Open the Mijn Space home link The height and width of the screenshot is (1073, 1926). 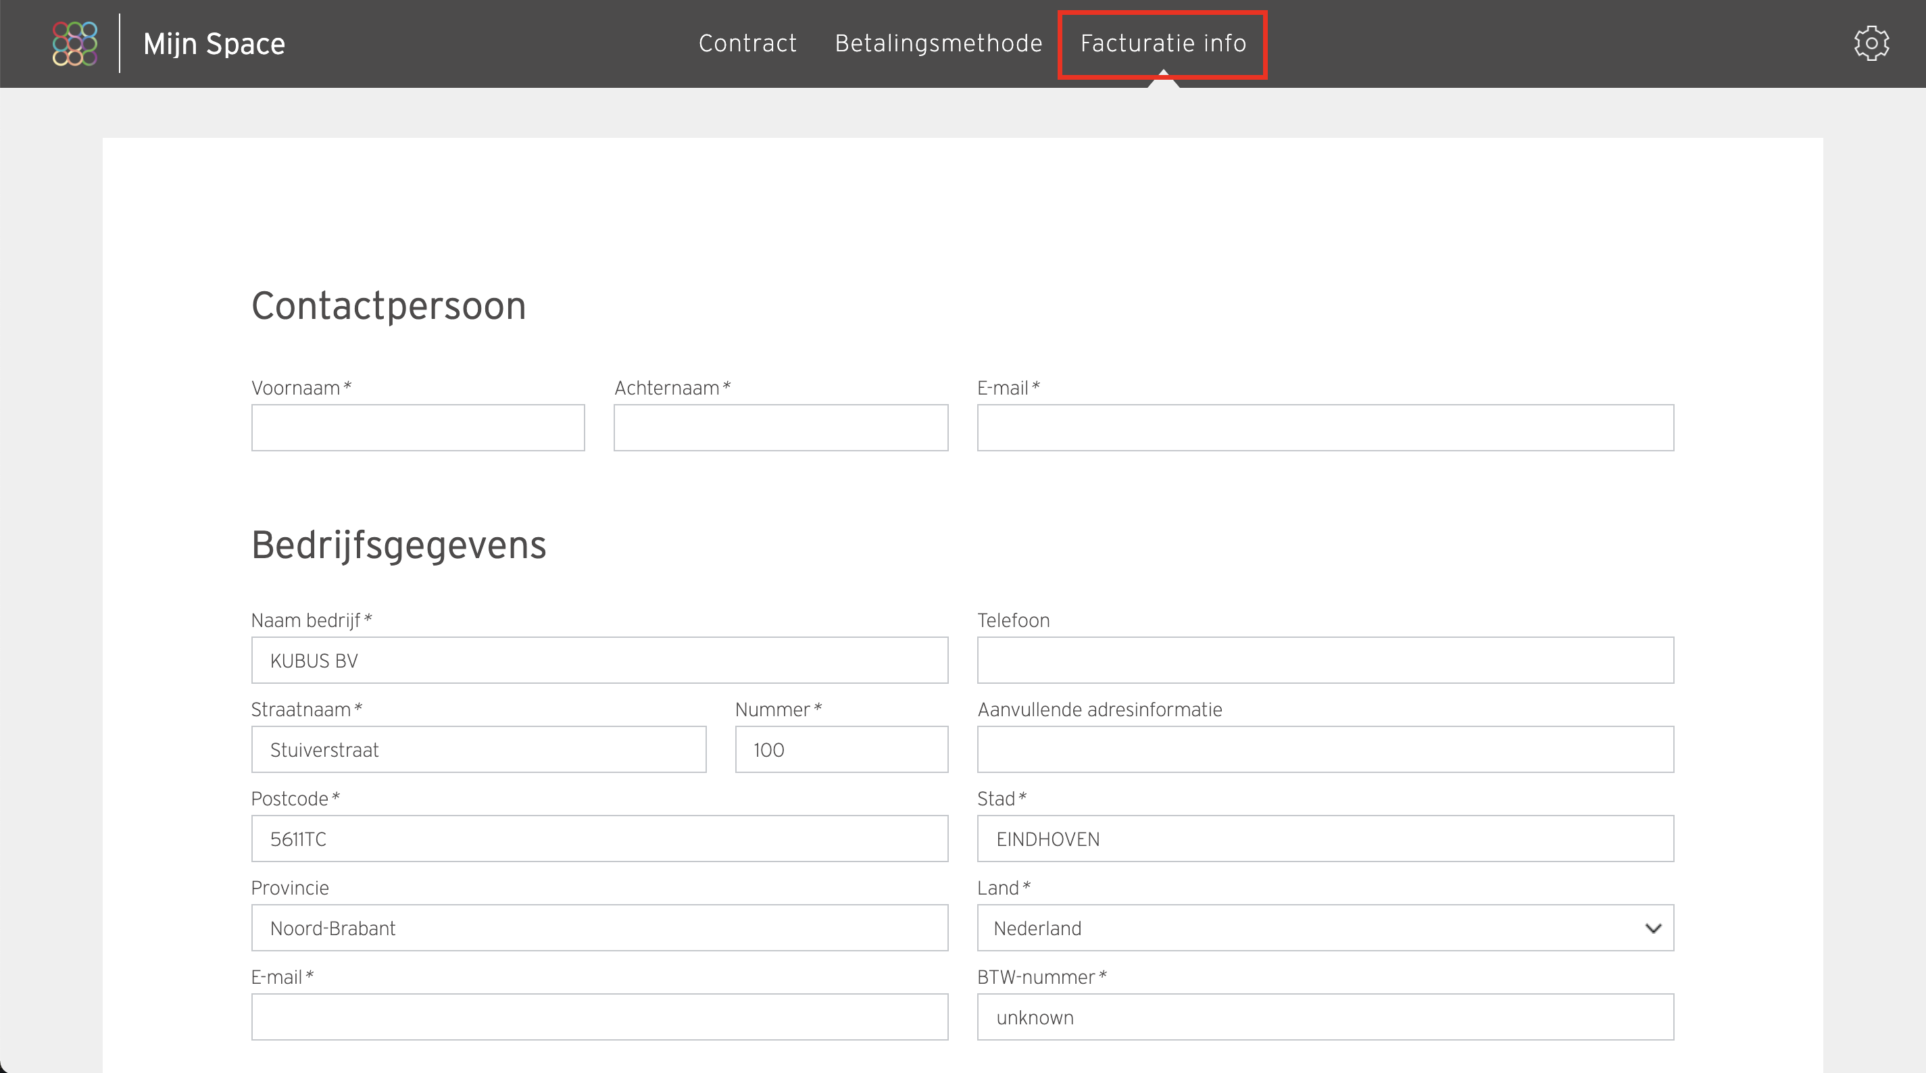(214, 43)
